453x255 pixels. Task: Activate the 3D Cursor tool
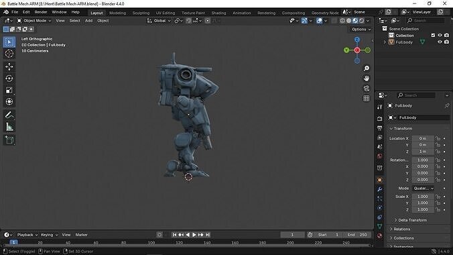pyautogui.click(x=9, y=54)
